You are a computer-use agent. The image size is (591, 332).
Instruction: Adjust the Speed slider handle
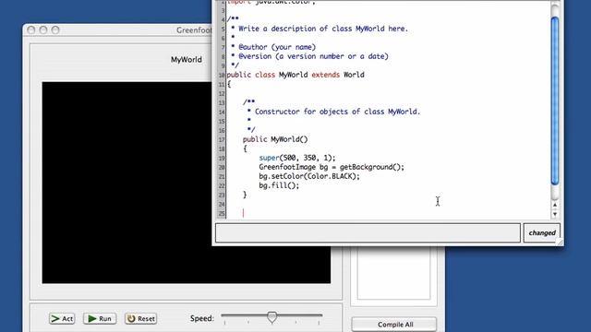coord(271,317)
